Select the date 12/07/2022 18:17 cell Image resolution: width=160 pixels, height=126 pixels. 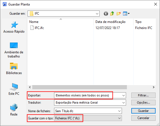pyautogui.click(x=108, y=28)
